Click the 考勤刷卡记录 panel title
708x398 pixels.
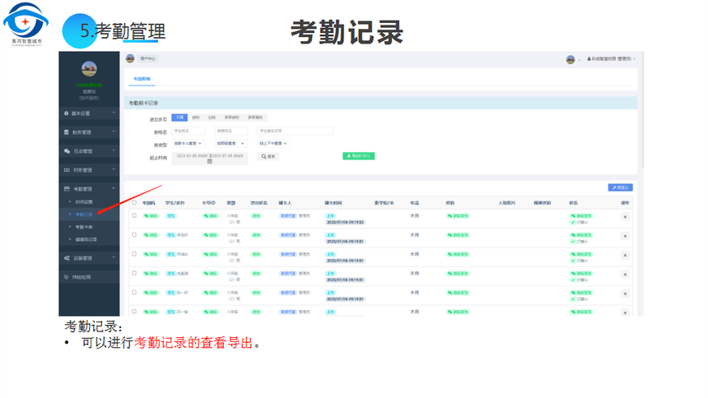143,104
